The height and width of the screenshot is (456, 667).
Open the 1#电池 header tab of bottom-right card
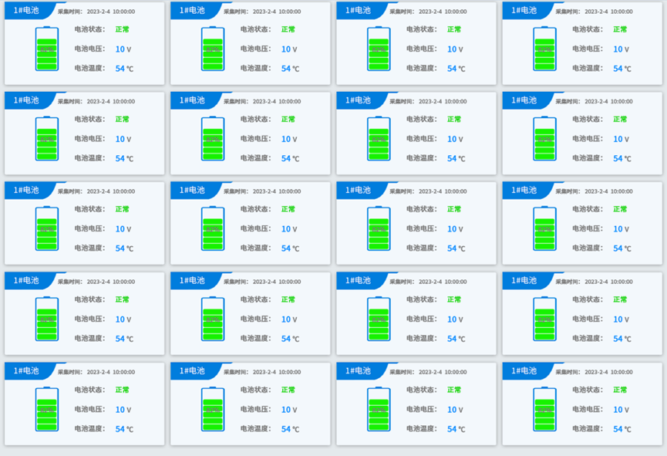pyautogui.click(x=524, y=371)
